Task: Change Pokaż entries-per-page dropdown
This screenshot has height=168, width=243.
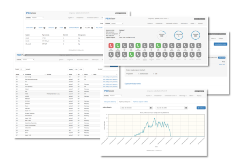Action: (23, 69)
